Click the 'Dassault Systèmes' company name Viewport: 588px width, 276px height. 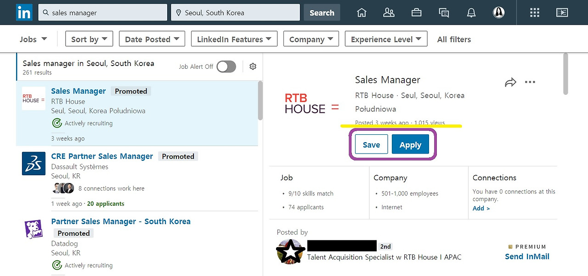pyautogui.click(x=80, y=166)
